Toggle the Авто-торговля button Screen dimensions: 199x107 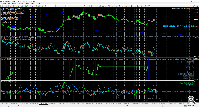(x=50, y=6)
